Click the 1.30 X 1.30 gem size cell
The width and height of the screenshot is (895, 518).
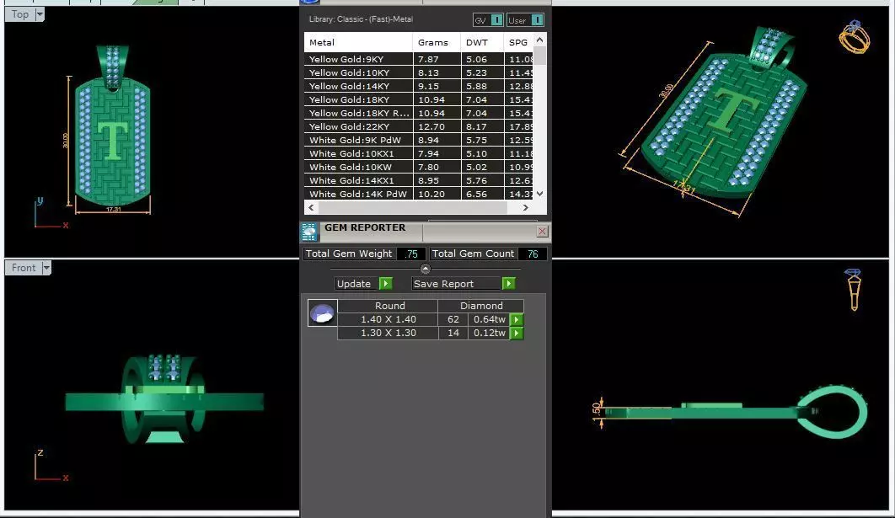389,334
